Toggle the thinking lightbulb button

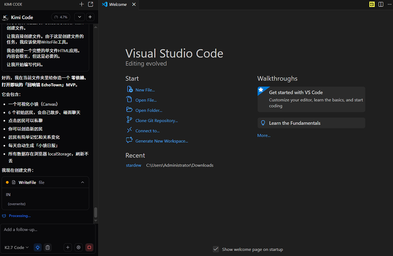click(x=38, y=247)
